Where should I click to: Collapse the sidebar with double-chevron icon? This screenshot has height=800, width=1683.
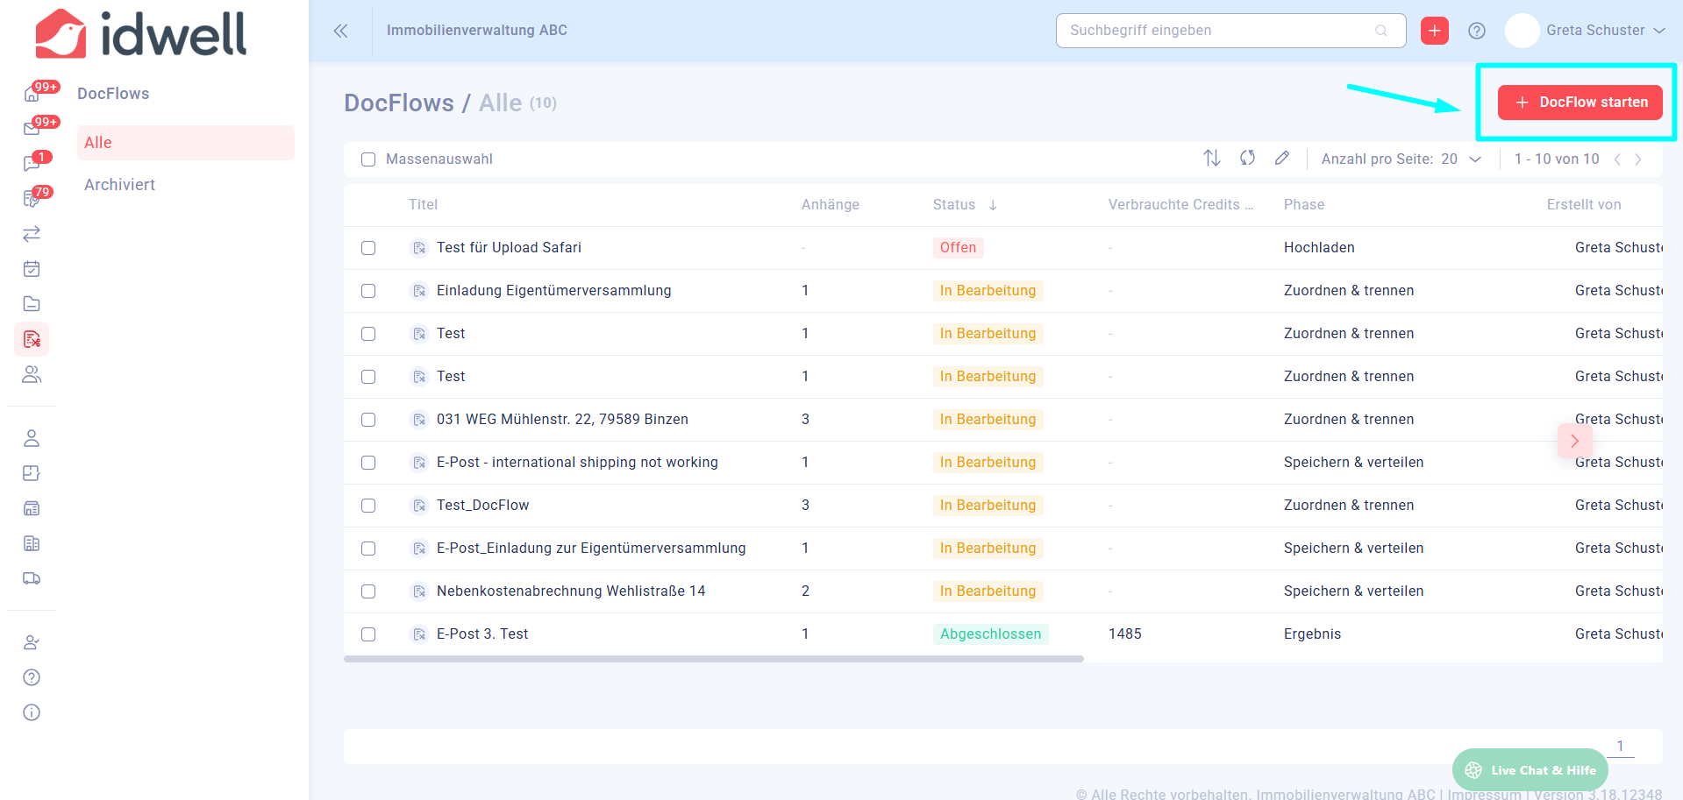click(340, 31)
